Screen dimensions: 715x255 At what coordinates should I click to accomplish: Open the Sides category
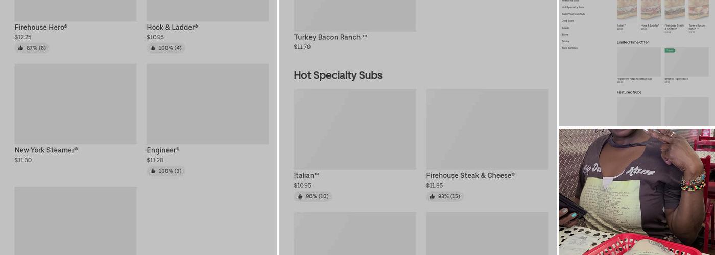click(x=565, y=35)
